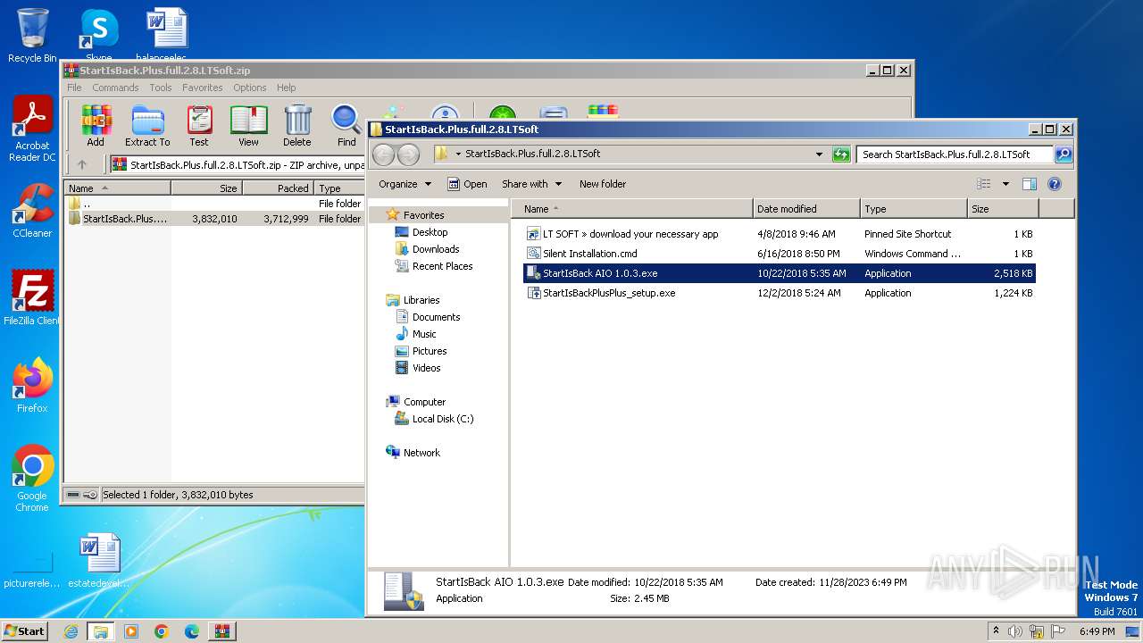Screen dimensions: 1143x643
Task: Click the green Refresh button in Explorer
Action: coord(841,154)
